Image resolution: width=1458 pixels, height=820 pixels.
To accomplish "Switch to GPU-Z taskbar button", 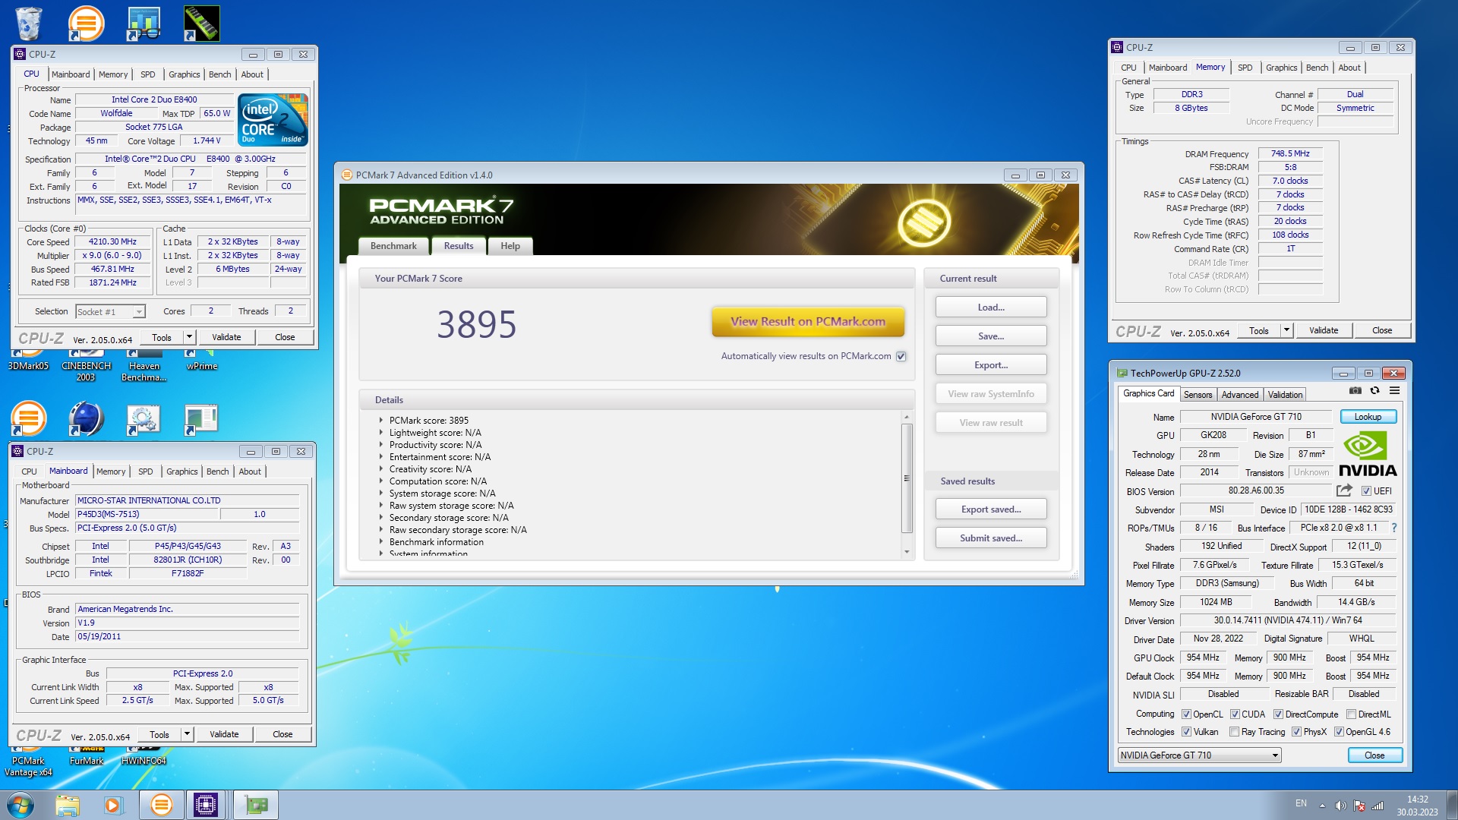I will (x=256, y=805).
